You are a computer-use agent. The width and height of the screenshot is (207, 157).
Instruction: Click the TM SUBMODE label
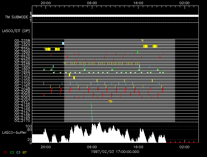[x=17, y=17]
